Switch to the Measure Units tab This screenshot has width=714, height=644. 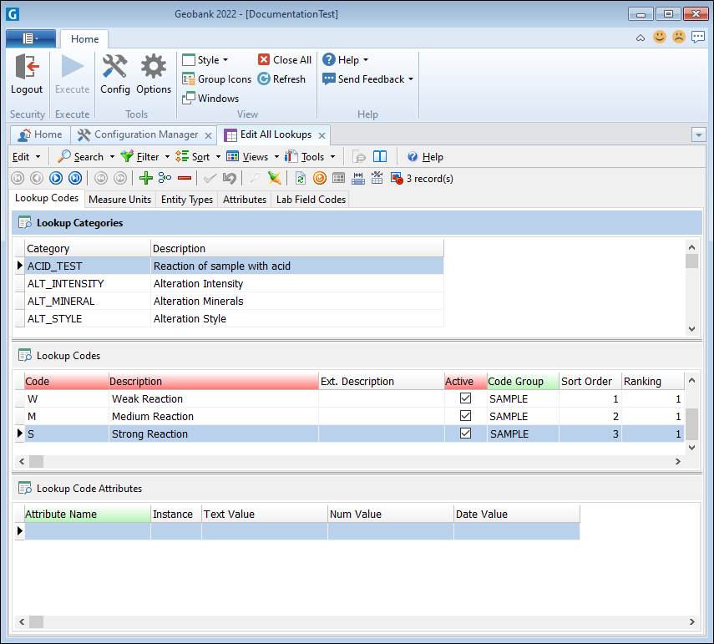119,200
